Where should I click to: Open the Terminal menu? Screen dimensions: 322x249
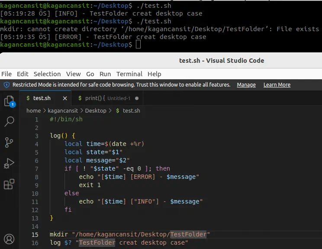click(129, 74)
